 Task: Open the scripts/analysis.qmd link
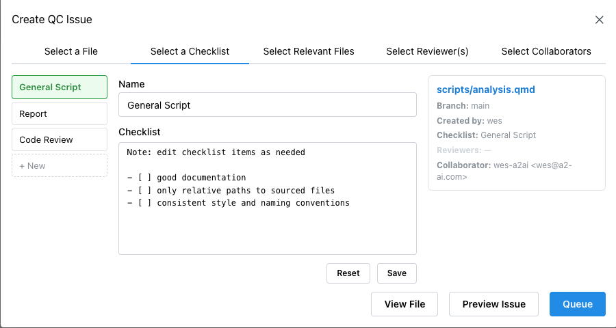point(485,90)
